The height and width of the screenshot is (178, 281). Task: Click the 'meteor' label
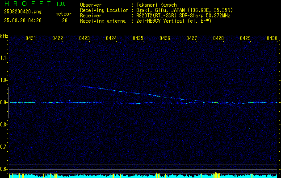click(x=63, y=14)
